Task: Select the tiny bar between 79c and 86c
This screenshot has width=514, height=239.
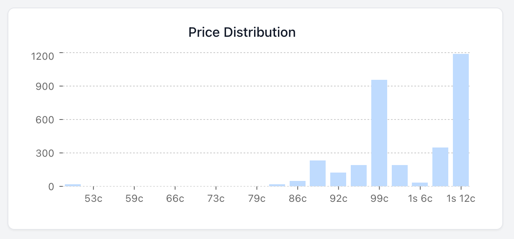Action: [x=277, y=185]
